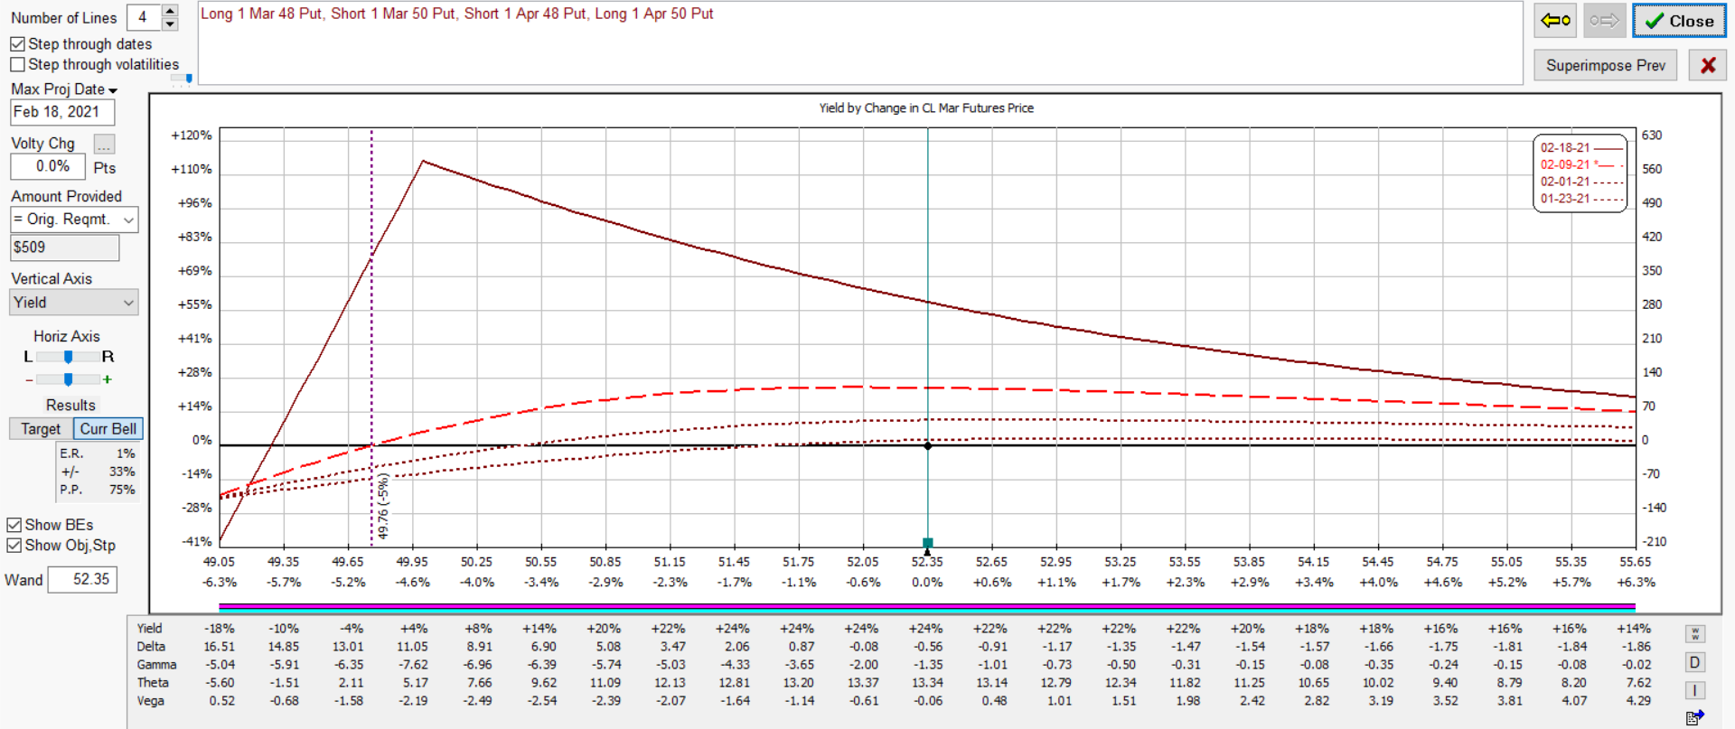This screenshot has width=1735, height=729.
Task: Click the chart title Yield by Change text
Action: (x=926, y=107)
